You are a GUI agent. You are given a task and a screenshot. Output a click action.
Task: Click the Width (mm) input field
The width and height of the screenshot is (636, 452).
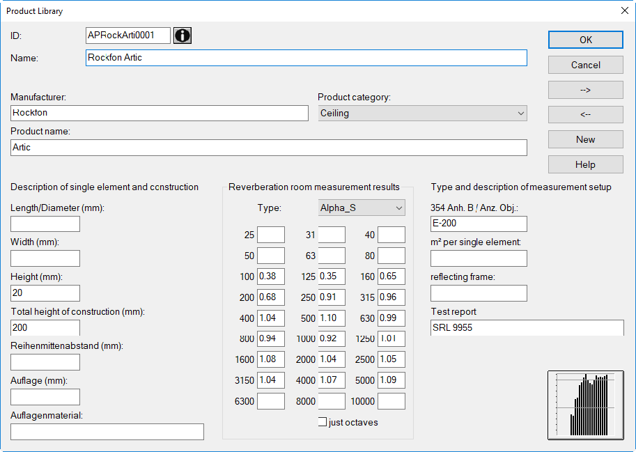tap(45, 258)
